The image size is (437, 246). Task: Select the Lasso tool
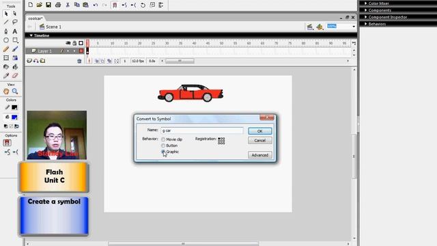(x=15, y=22)
